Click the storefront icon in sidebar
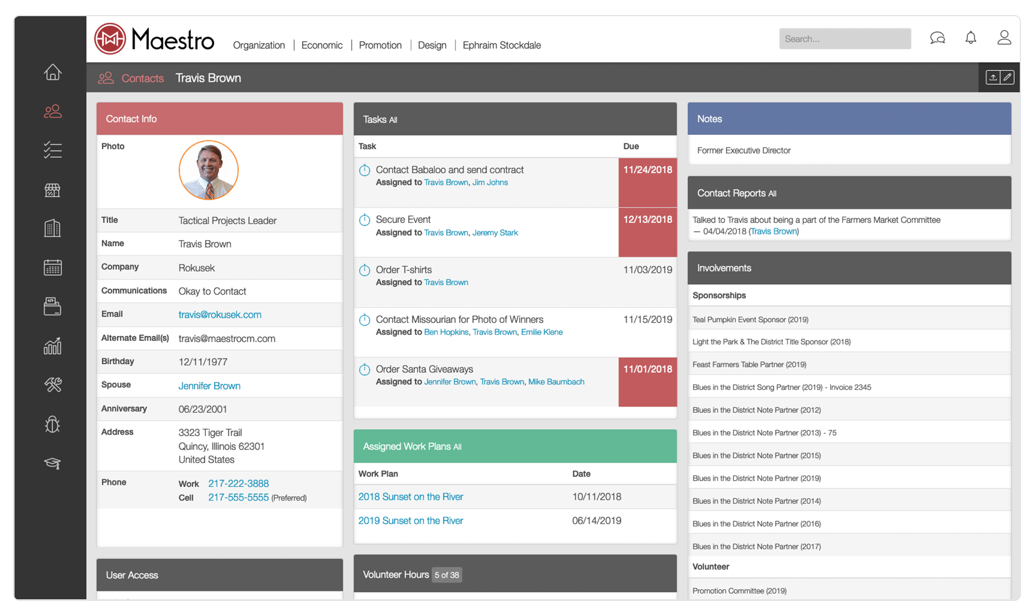The image size is (1036, 616). click(x=52, y=190)
